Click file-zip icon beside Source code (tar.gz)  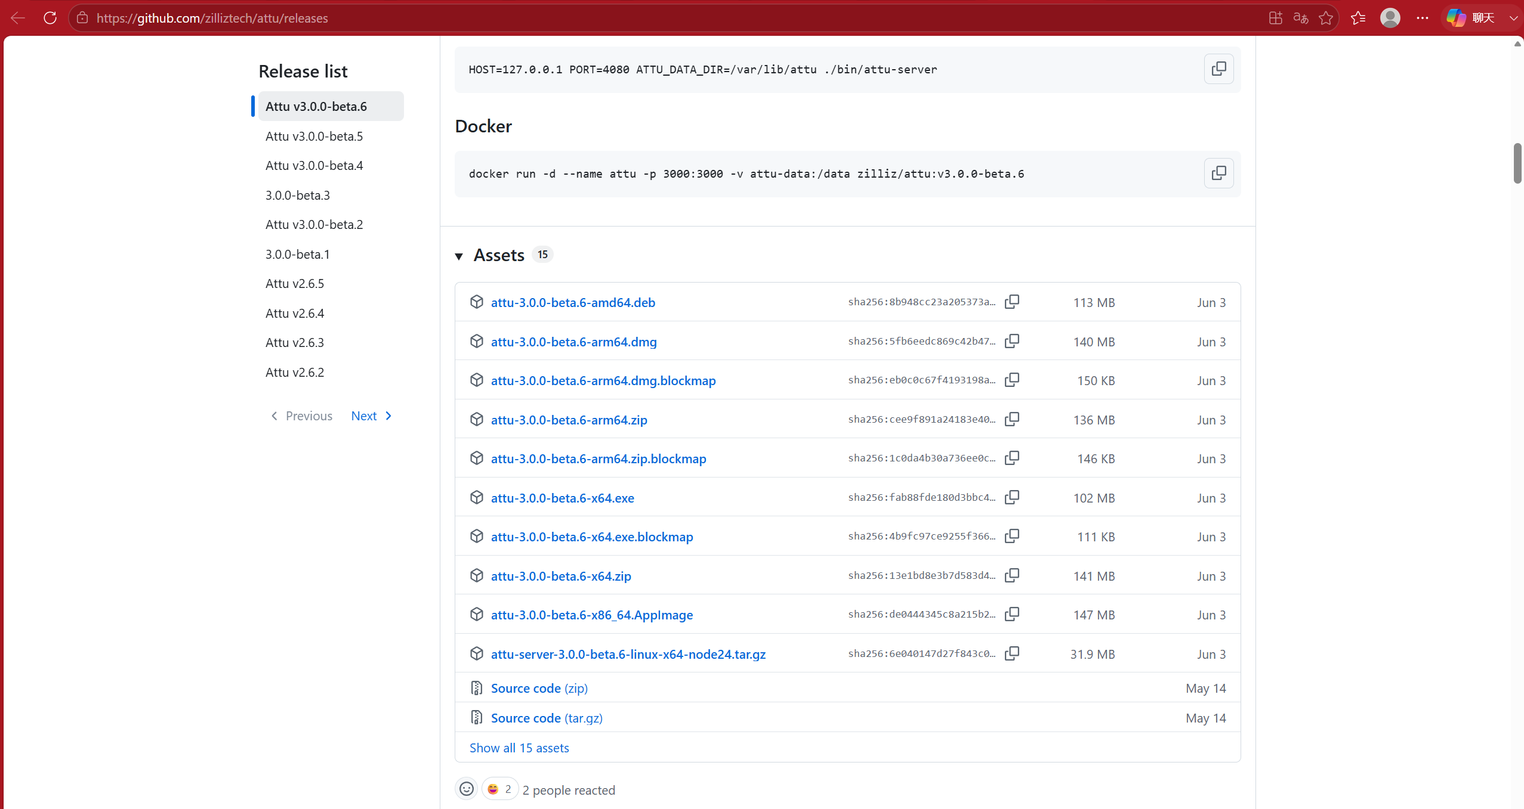[x=476, y=717]
